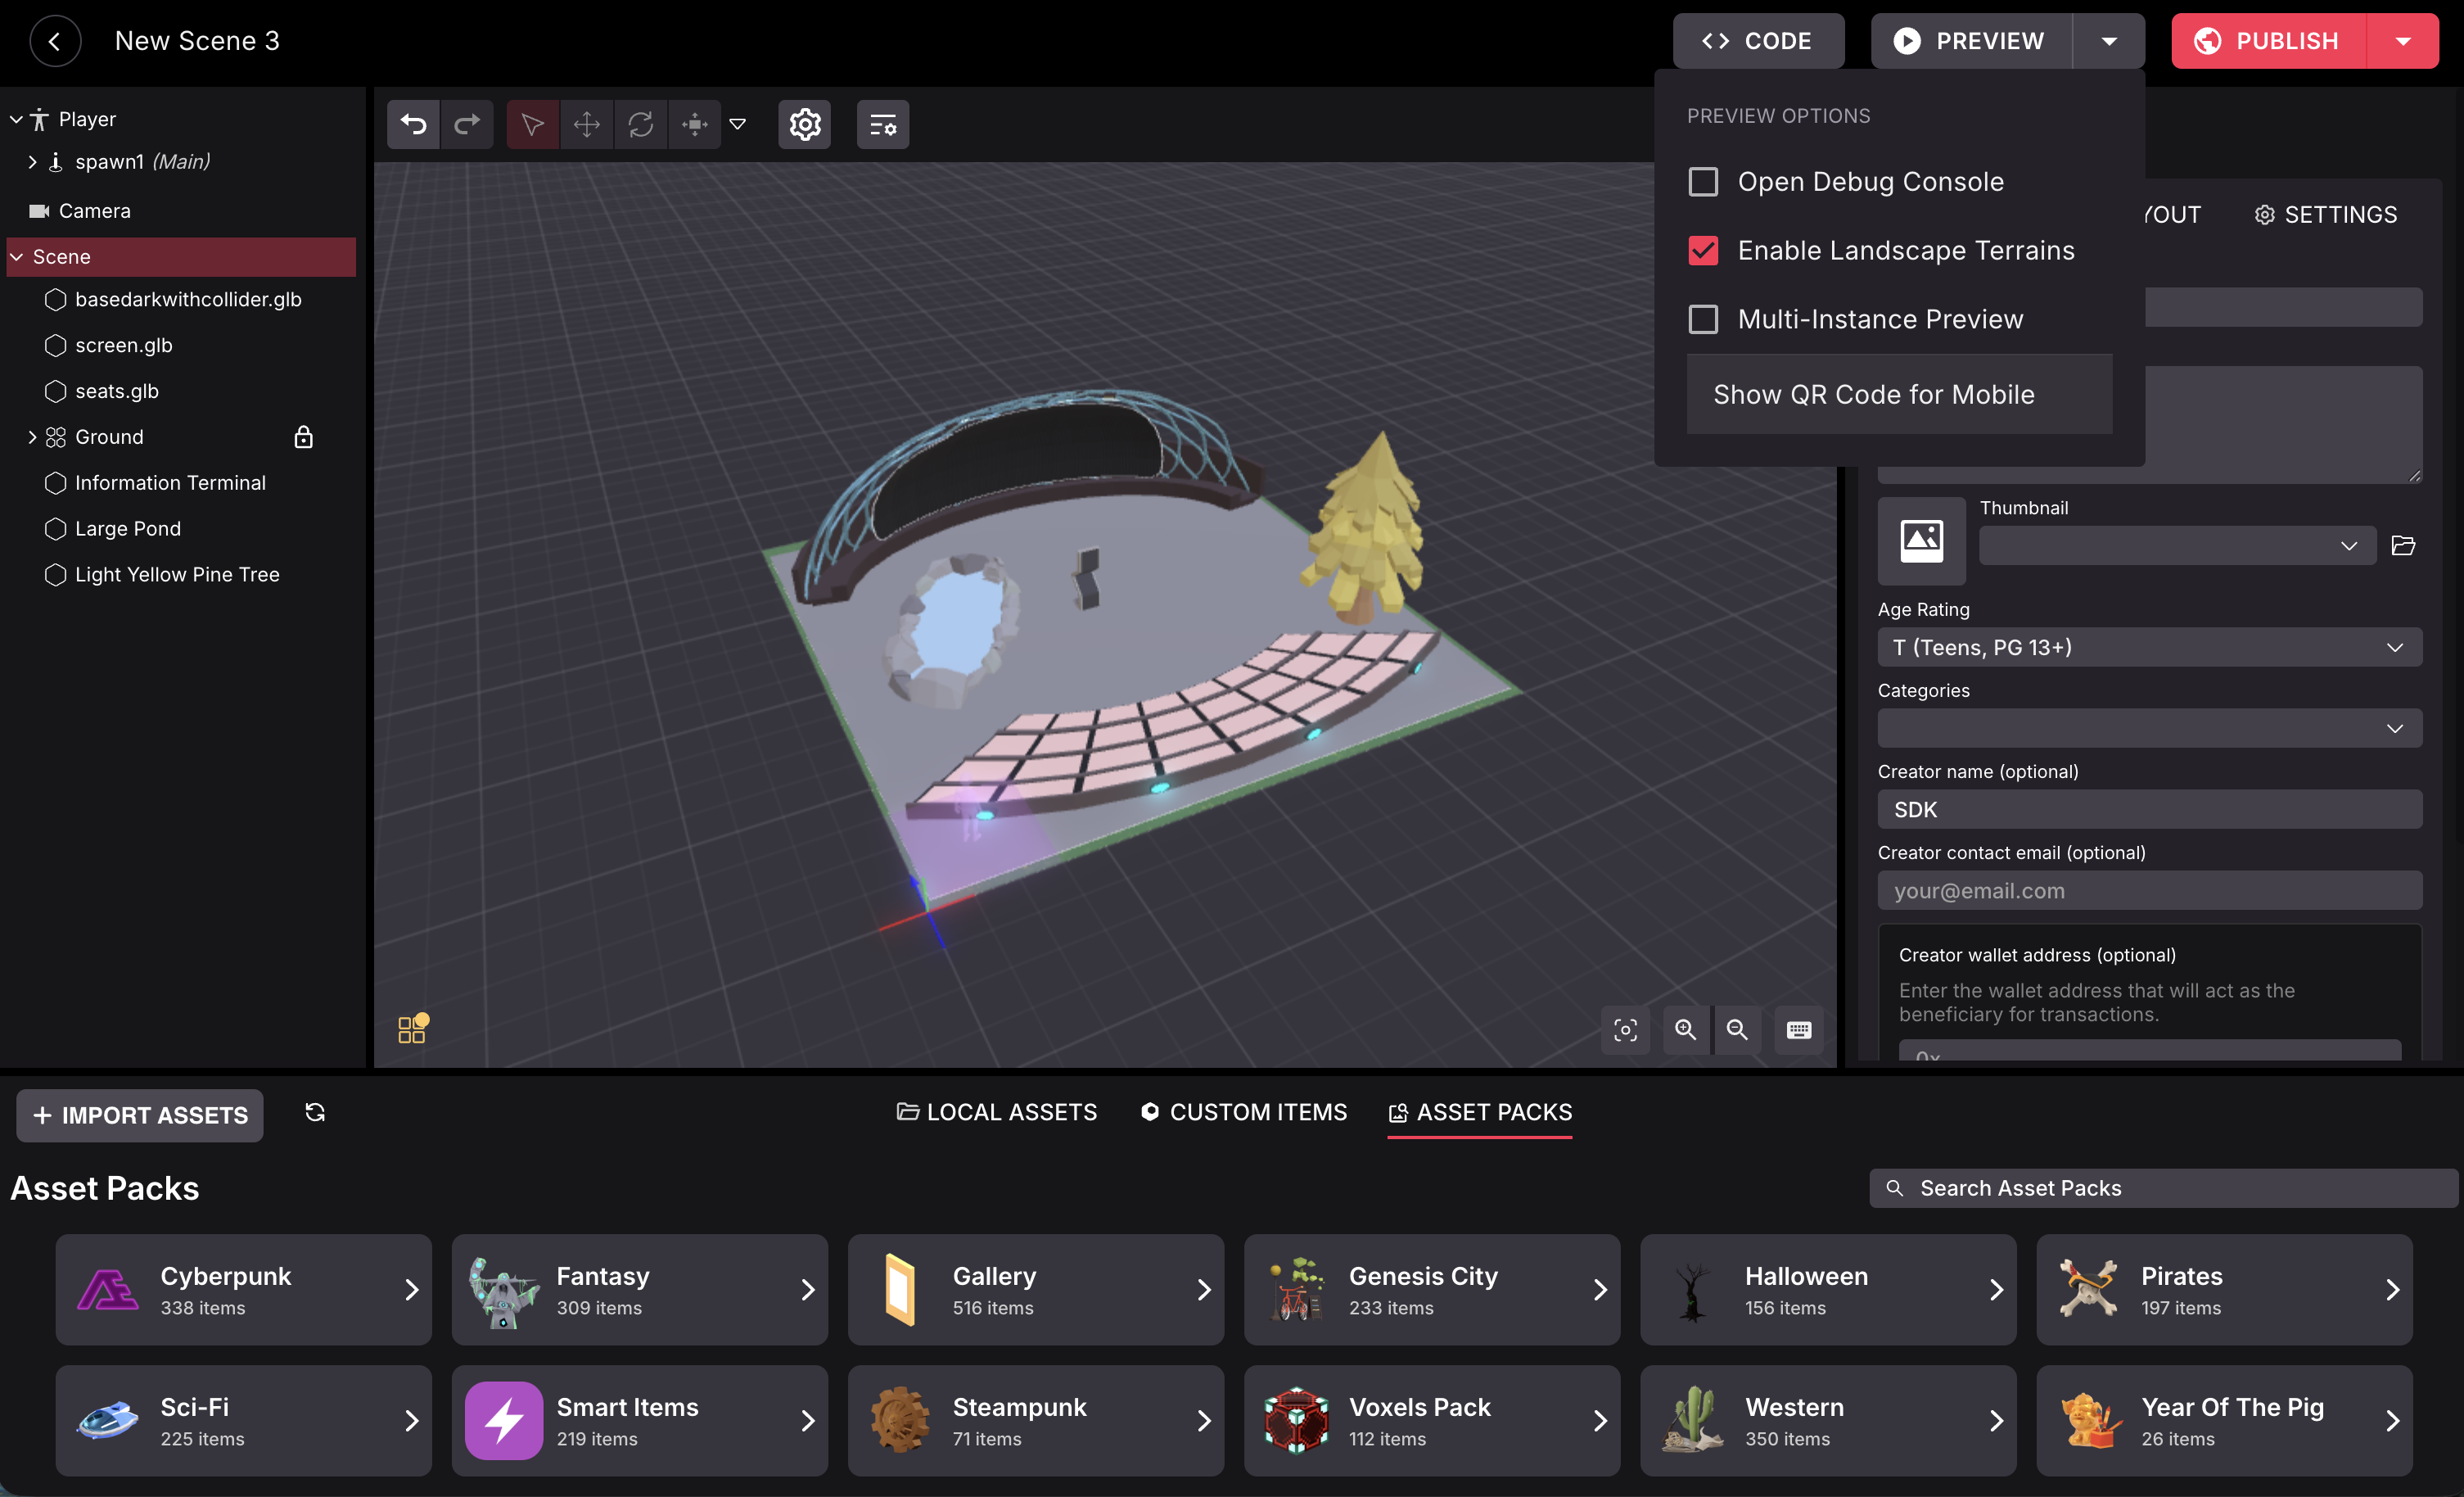Enable Open Debug Console checkbox

tap(1703, 182)
